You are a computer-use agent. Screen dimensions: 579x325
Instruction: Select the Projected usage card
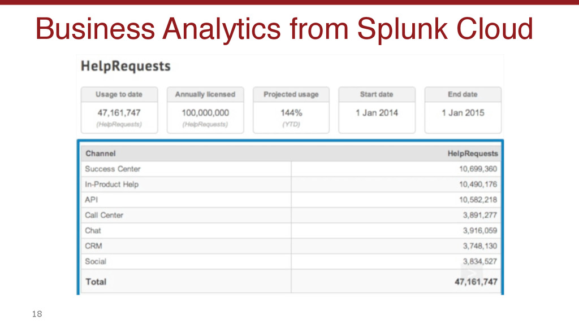tap(291, 110)
